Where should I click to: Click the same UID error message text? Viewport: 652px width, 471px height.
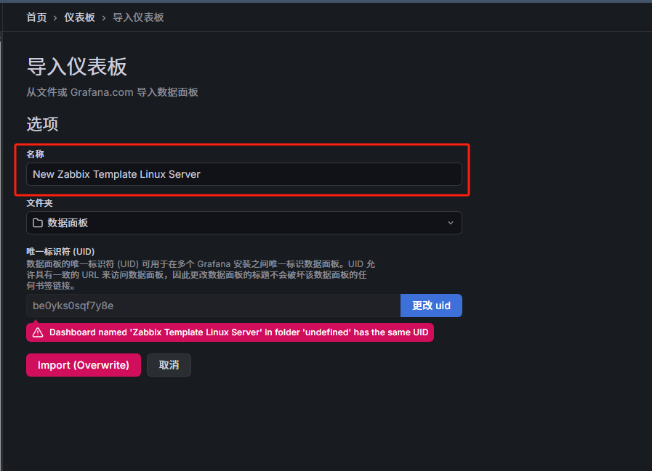point(238,332)
